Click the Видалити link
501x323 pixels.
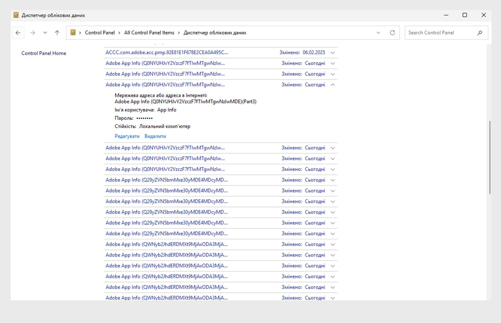[155, 136]
